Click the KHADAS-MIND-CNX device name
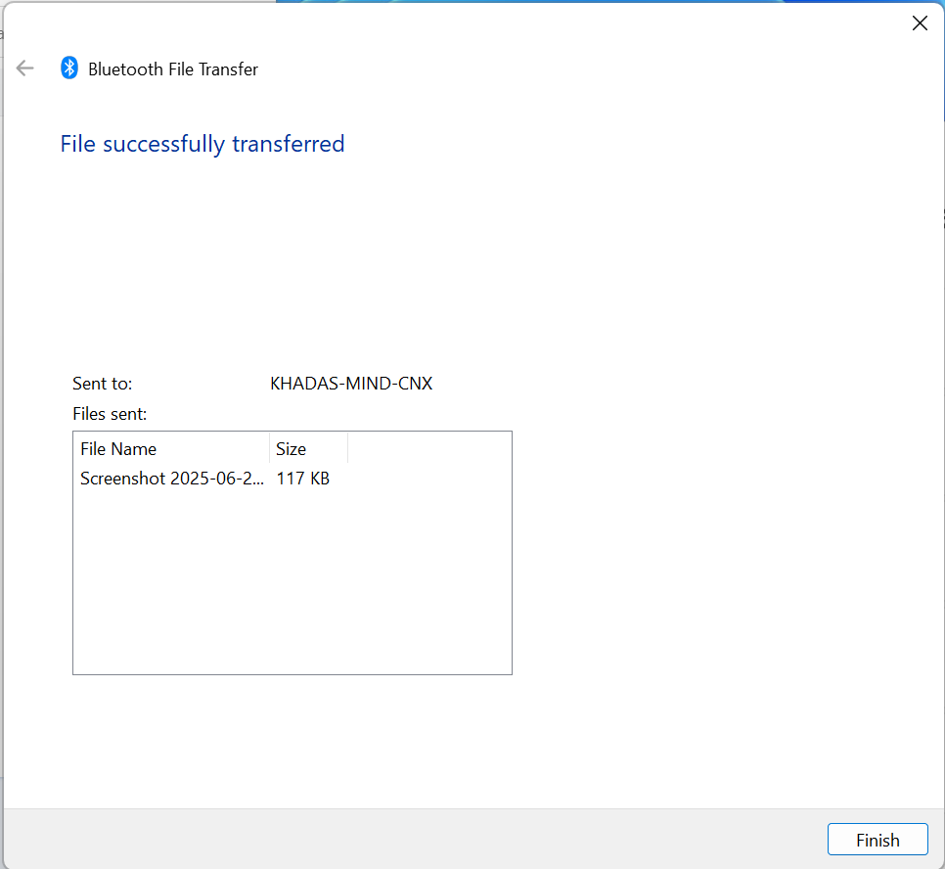 pos(351,384)
